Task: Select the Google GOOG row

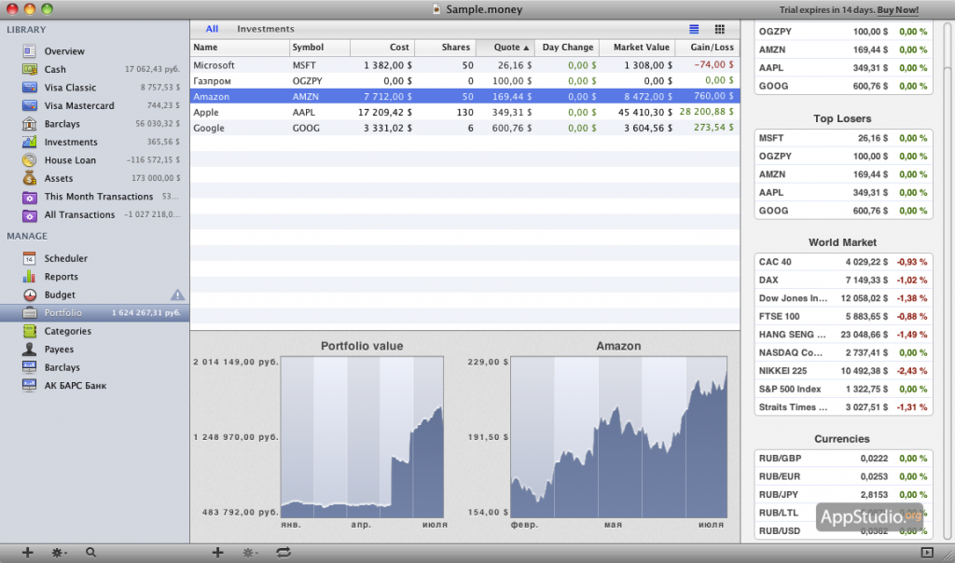Action: click(464, 129)
